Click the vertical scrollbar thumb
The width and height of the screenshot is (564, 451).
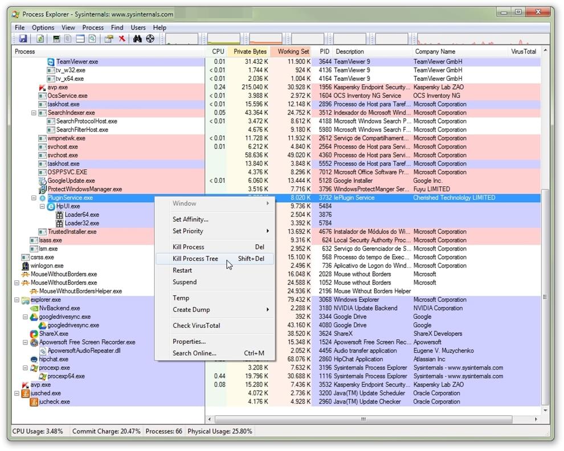coord(545,297)
